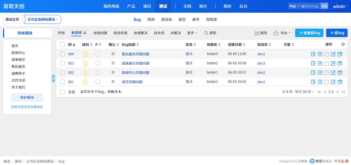This screenshot has width=351, height=165.
Task: Open column settings gear in table header
Action: click(343, 44)
